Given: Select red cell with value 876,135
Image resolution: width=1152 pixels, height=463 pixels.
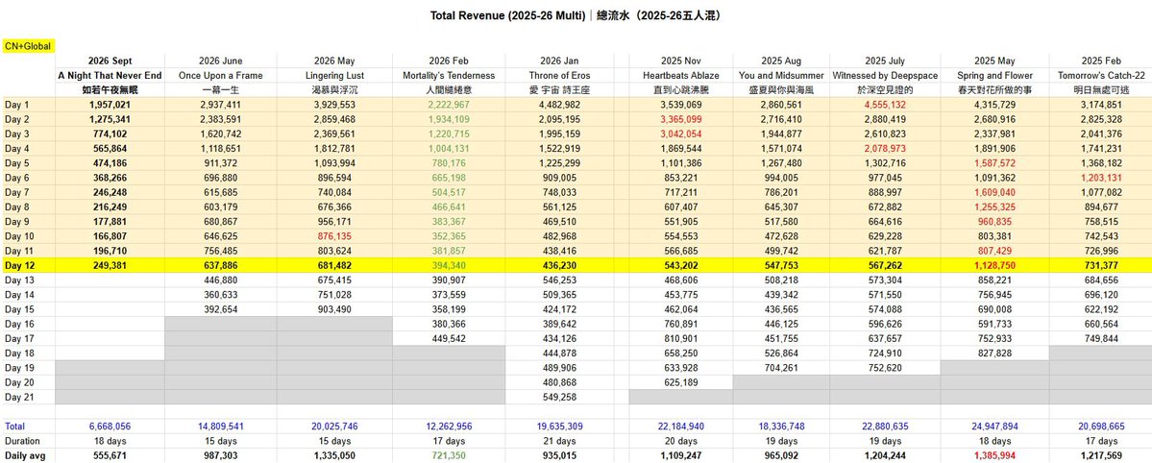Looking at the screenshot, I should [334, 236].
